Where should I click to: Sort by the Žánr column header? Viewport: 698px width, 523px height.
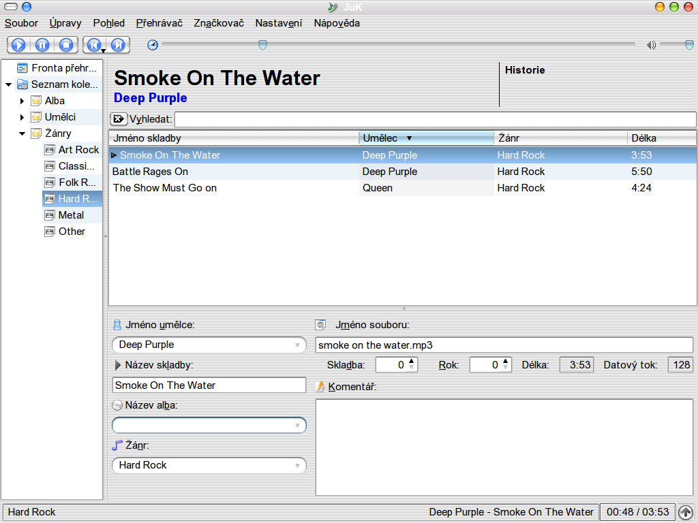pos(560,138)
